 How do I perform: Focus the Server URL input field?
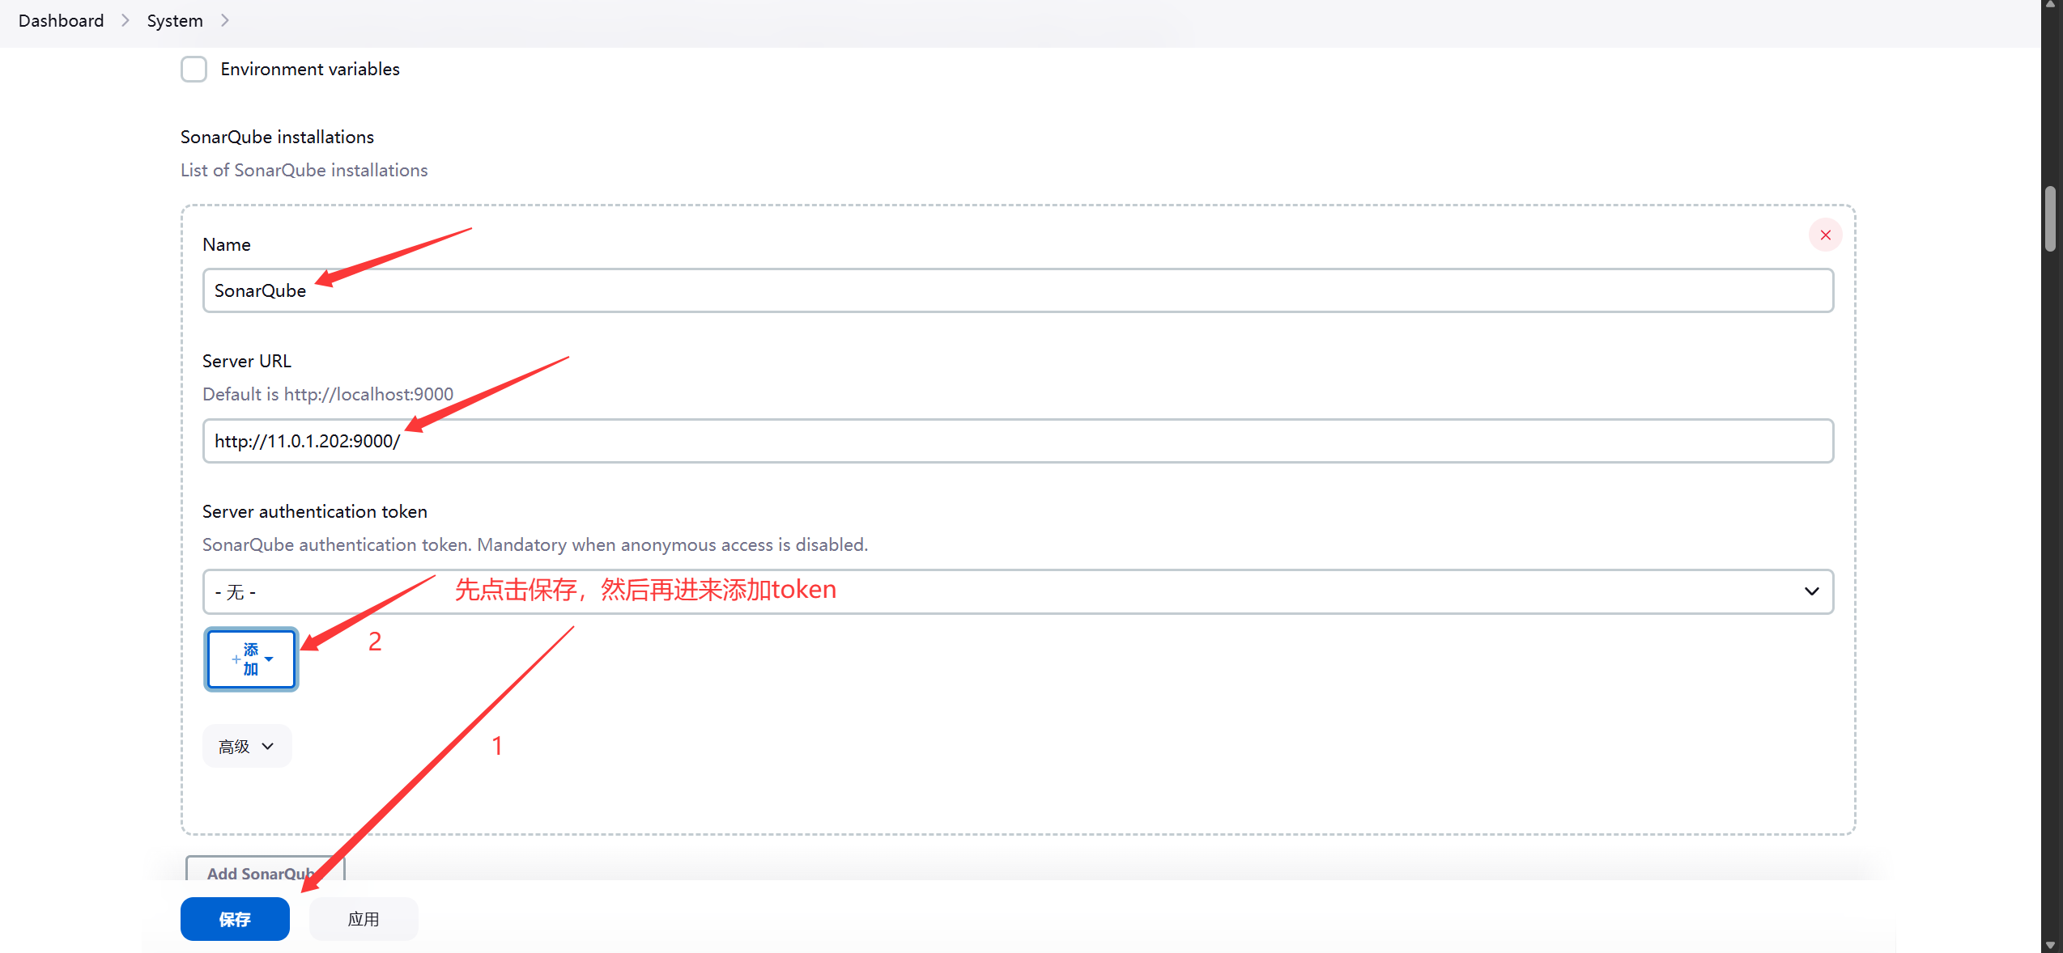pyautogui.click(x=1018, y=441)
